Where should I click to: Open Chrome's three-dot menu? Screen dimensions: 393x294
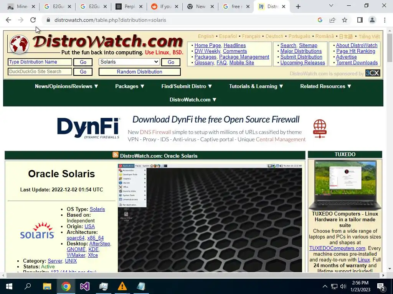(x=385, y=20)
